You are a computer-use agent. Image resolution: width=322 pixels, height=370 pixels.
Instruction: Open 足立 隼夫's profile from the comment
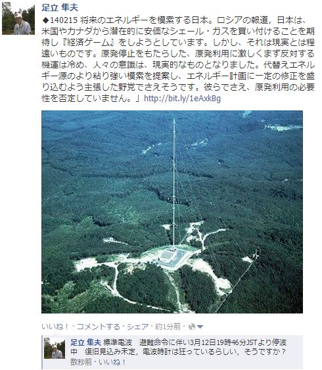point(85,342)
